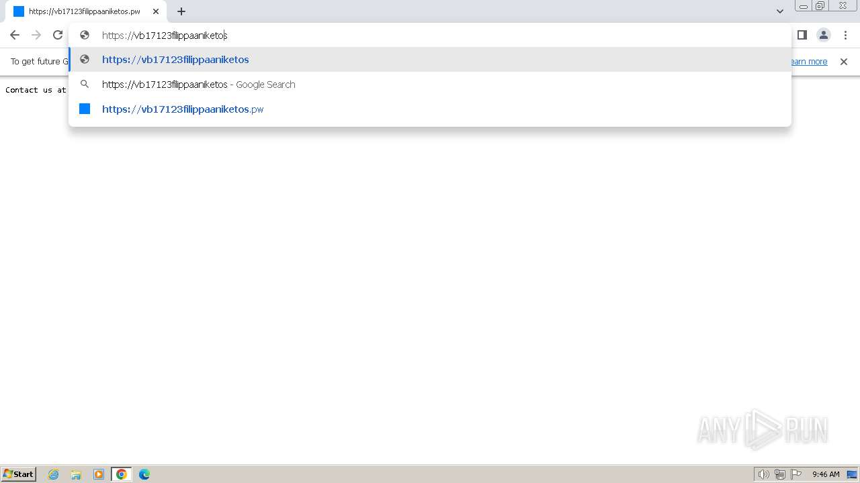Restore down the Chrome window
The image size is (860, 483).
(820, 6)
